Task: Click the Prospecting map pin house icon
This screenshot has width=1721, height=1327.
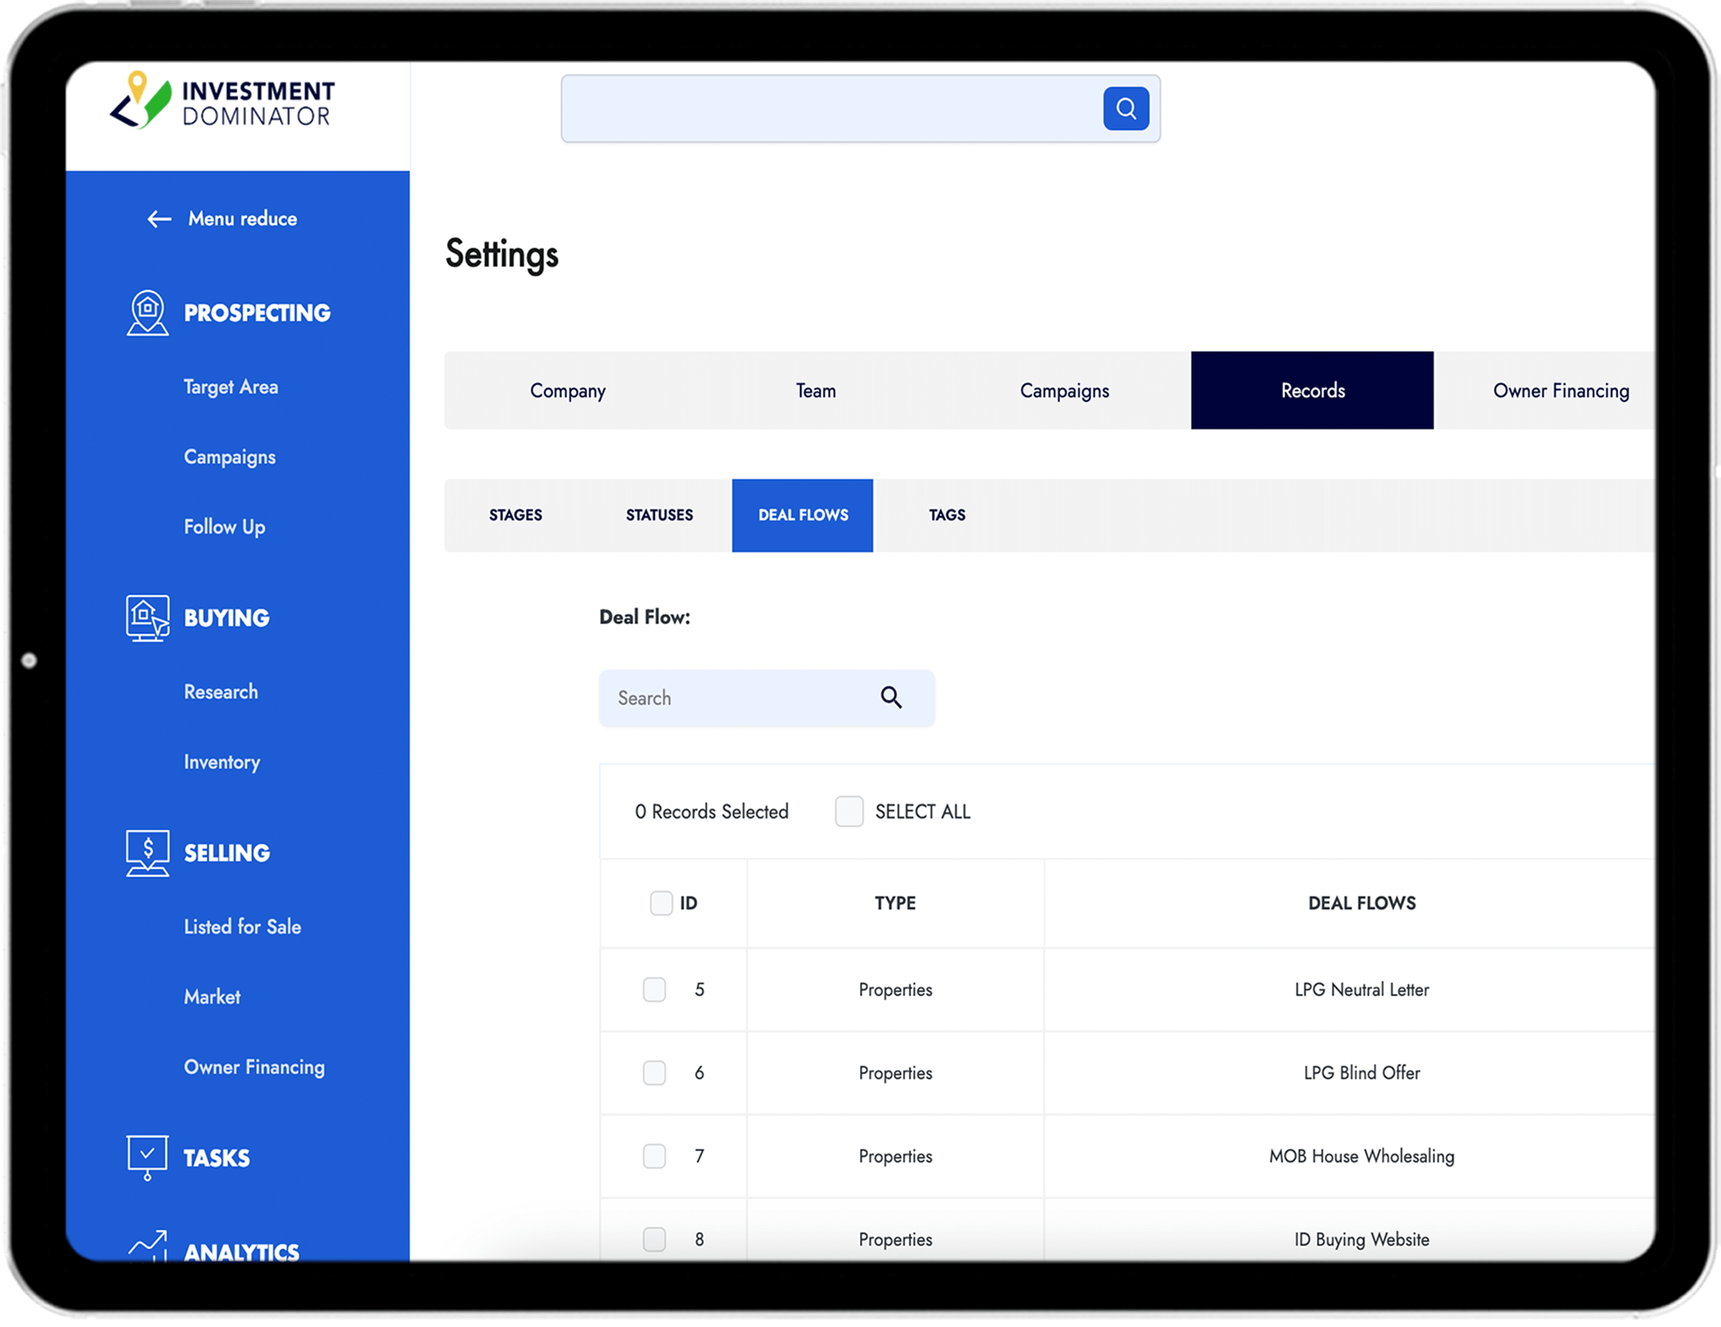Action: click(148, 313)
